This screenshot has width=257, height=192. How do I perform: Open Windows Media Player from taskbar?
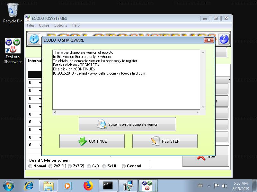click(67, 186)
